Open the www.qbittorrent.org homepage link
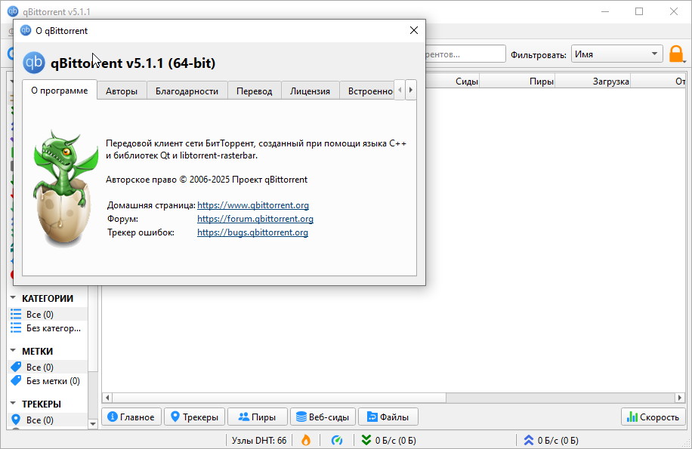The image size is (692, 449). 253,205
